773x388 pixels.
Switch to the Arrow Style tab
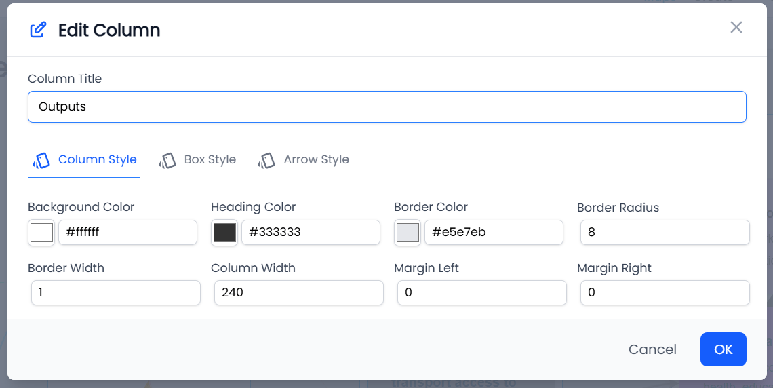point(303,159)
